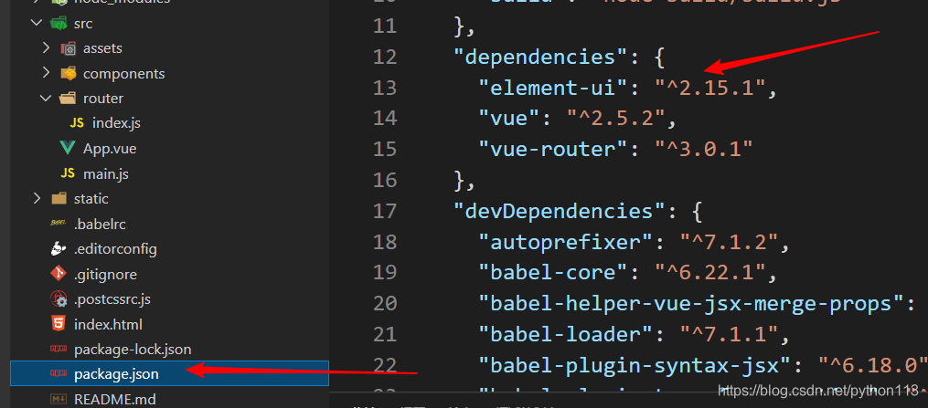Viewport: 928px width, 408px height.
Task: Click the Vue logo icon beside App.vue
Action: point(68,148)
